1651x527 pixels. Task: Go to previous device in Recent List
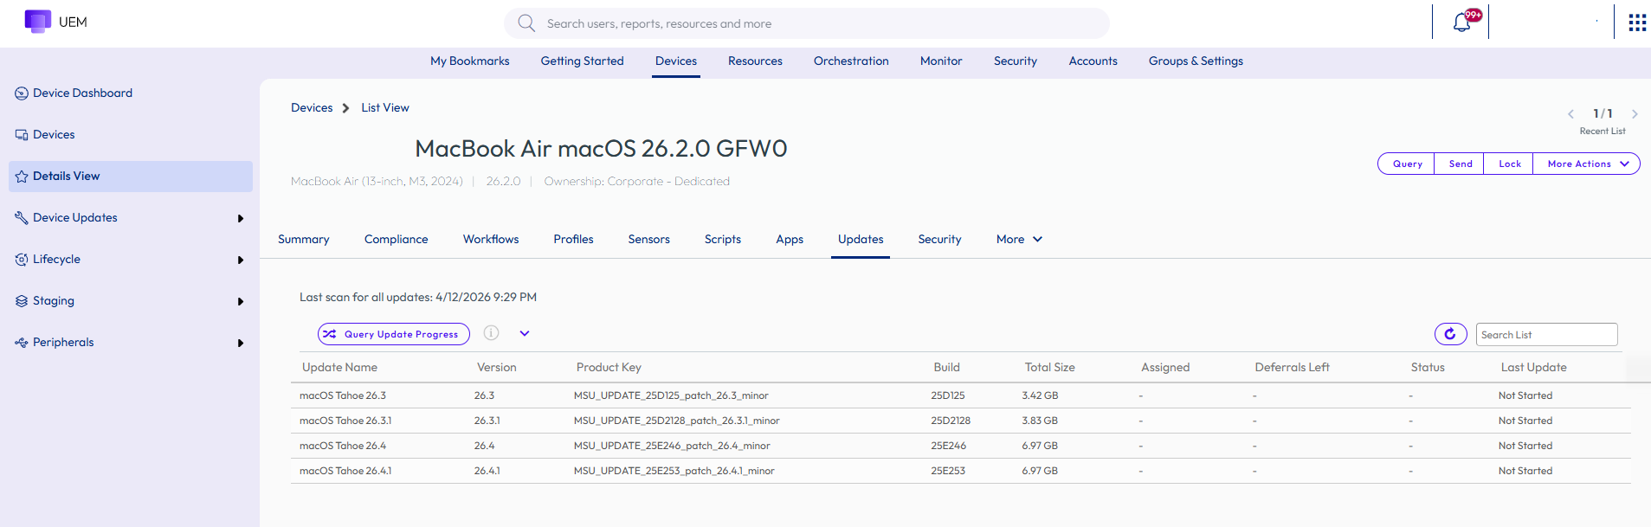(1570, 114)
